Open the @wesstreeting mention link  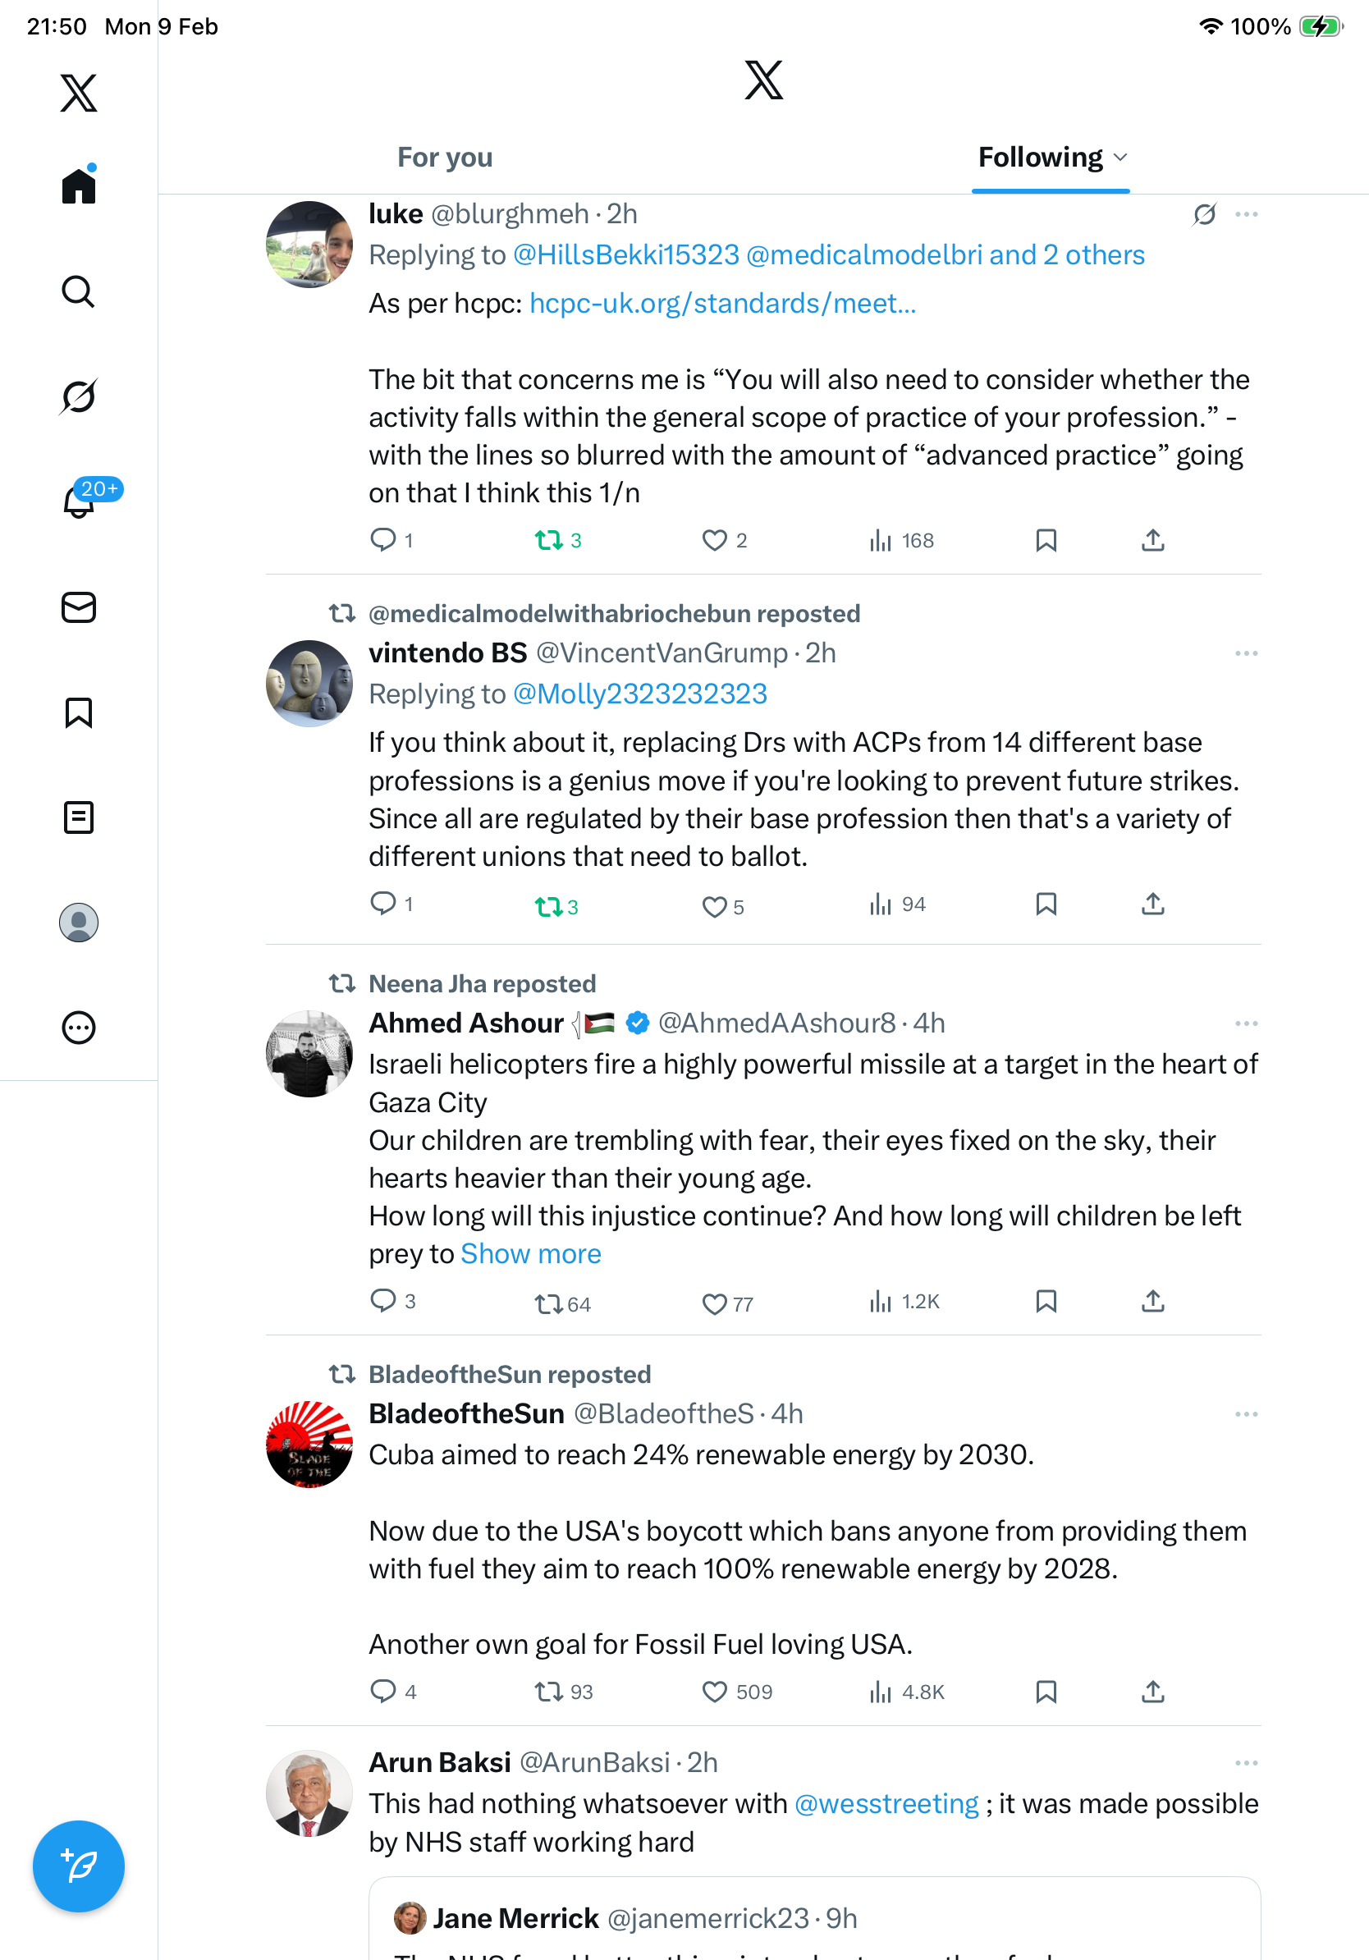pos(886,1803)
